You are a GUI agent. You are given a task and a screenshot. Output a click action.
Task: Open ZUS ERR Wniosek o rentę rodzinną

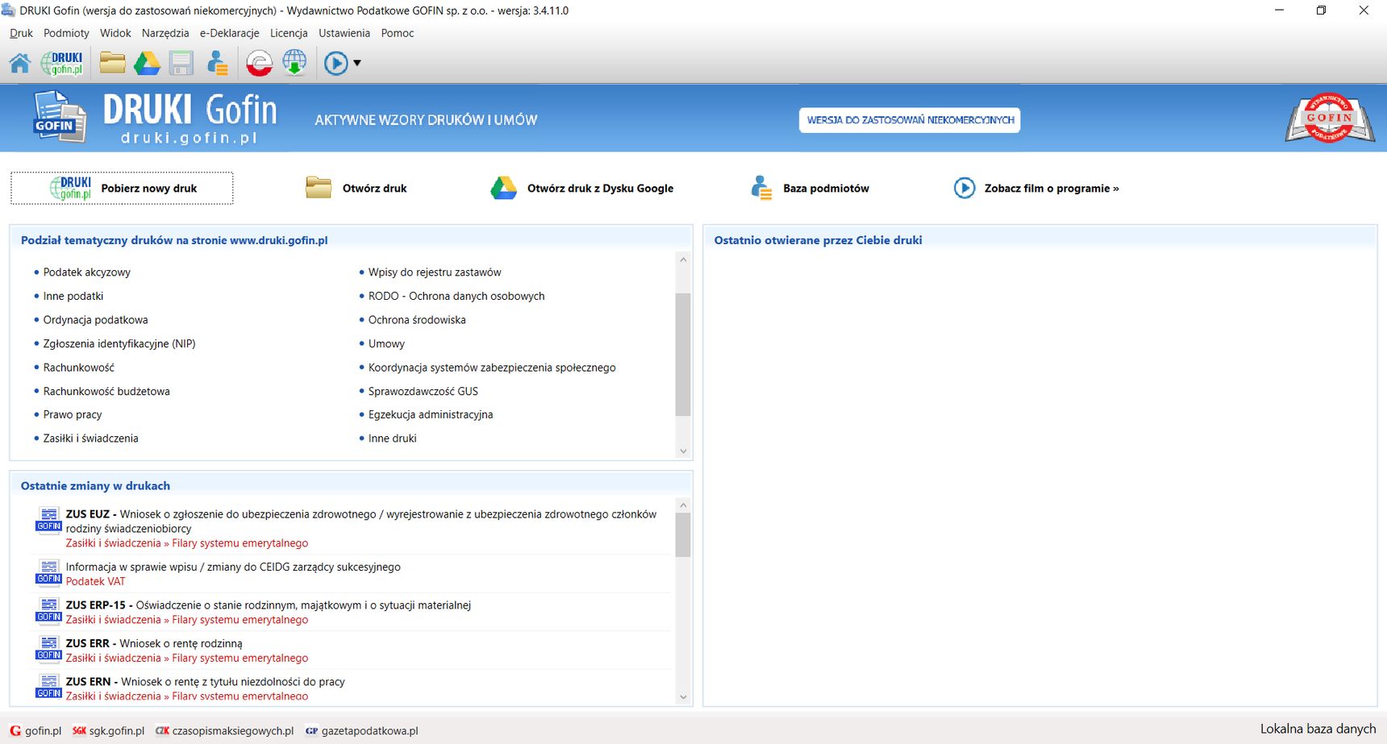coord(154,643)
